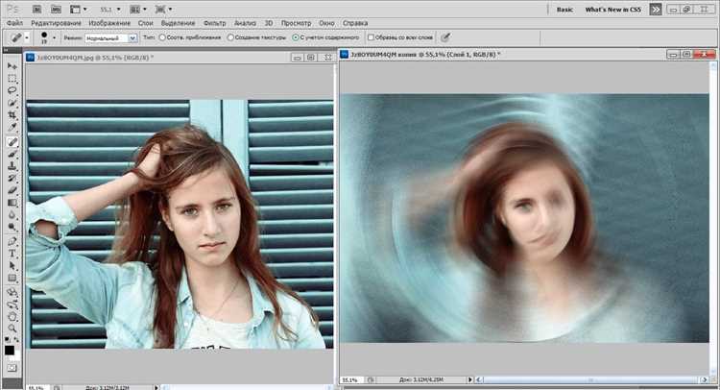
Task: Switch to What's New in CS5 workspace
Action: [x=612, y=10]
